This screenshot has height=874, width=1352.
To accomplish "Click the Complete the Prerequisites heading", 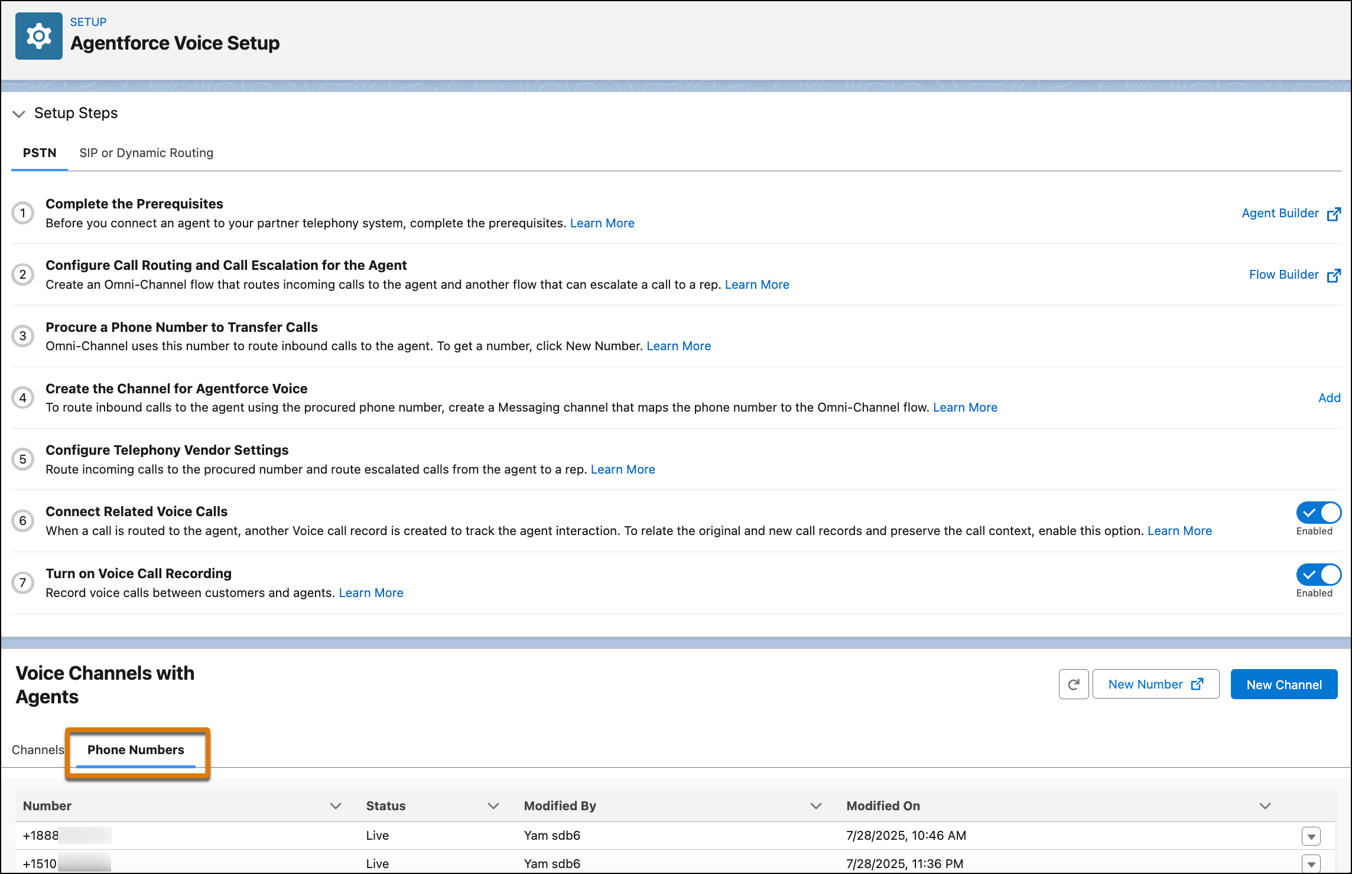I will (134, 204).
